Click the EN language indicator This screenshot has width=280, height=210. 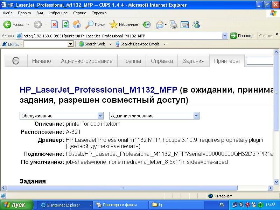222,205
